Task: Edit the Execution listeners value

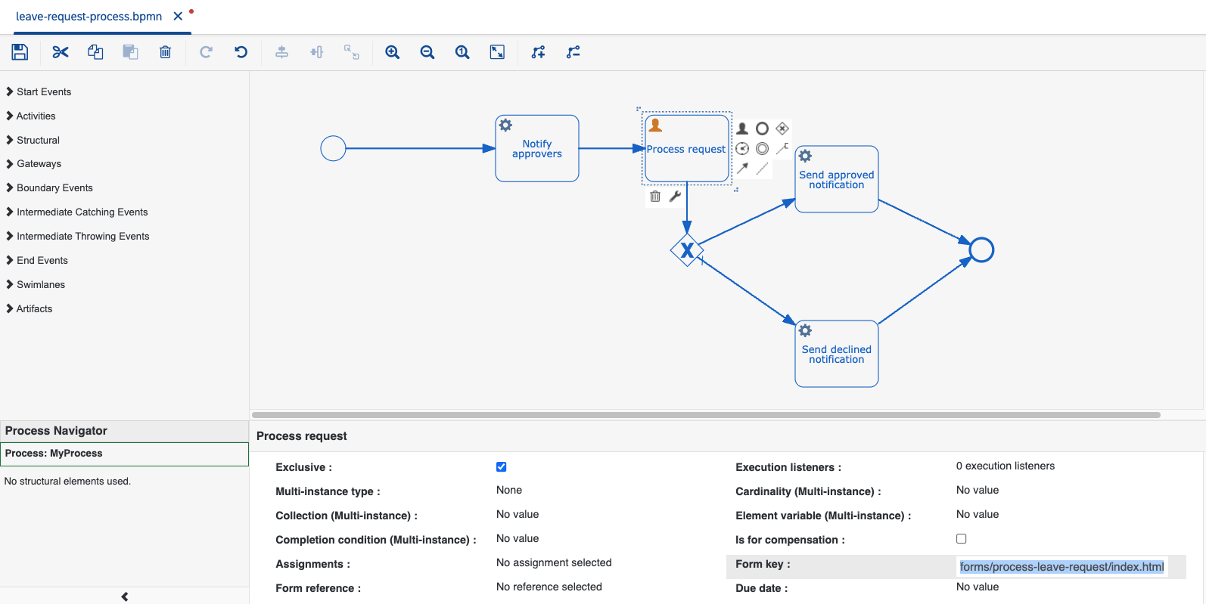Action: (1006, 466)
